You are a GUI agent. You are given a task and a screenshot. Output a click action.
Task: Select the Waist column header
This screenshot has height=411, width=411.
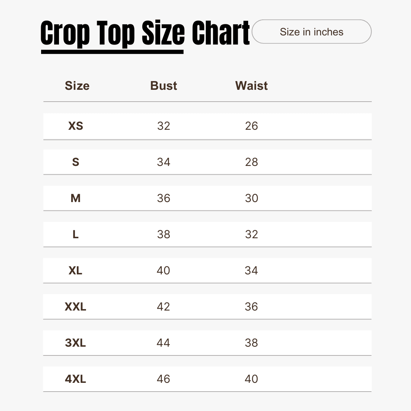[x=251, y=86]
